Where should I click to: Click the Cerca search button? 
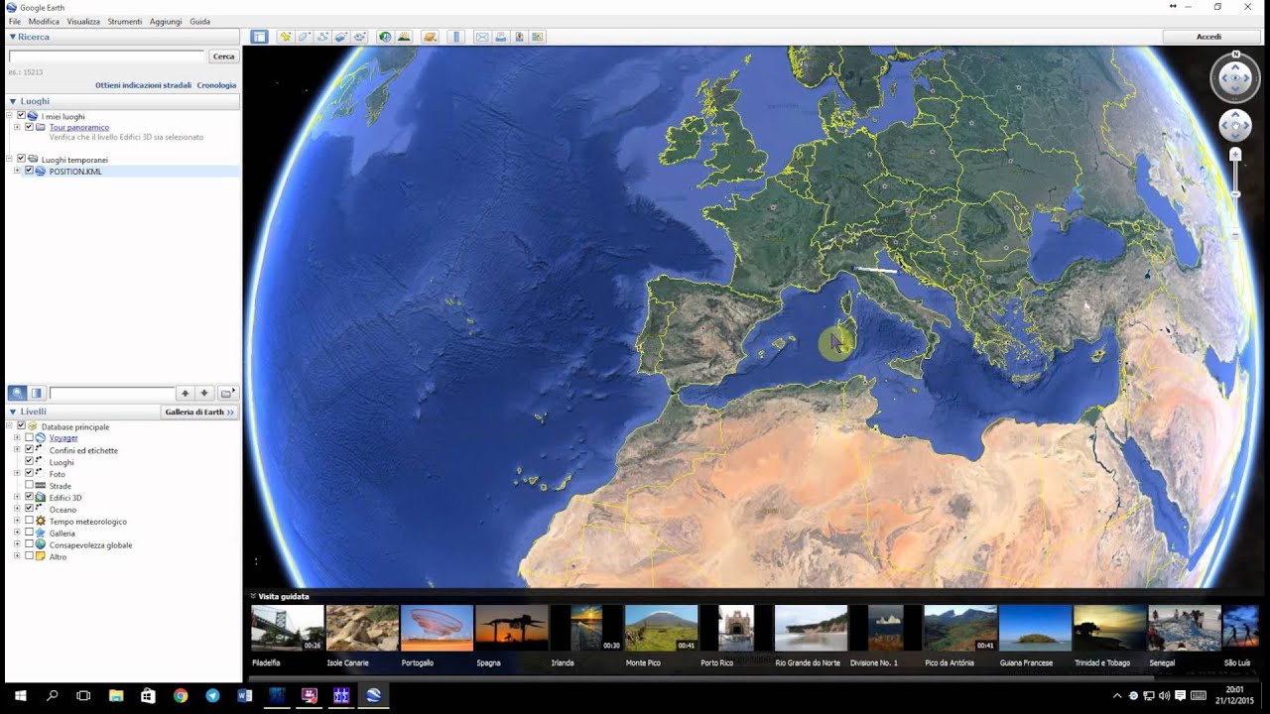click(224, 57)
